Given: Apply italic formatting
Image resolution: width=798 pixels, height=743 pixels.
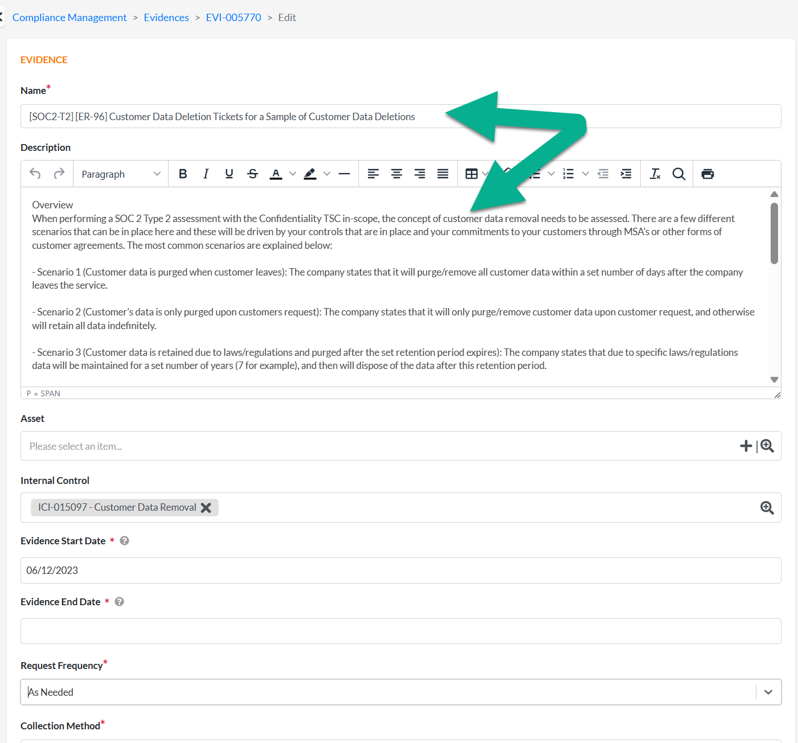Looking at the screenshot, I should click(206, 174).
